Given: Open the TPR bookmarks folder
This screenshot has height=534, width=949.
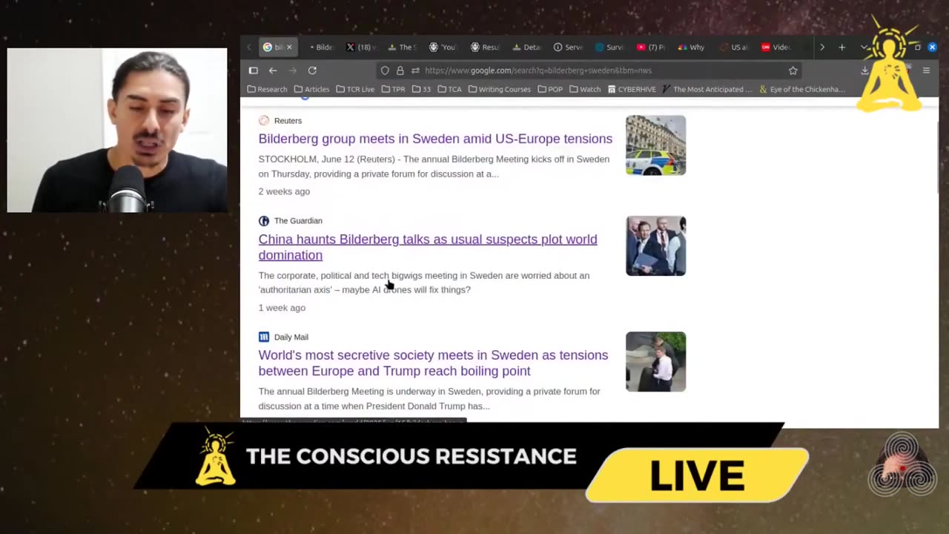Looking at the screenshot, I should click(x=393, y=89).
